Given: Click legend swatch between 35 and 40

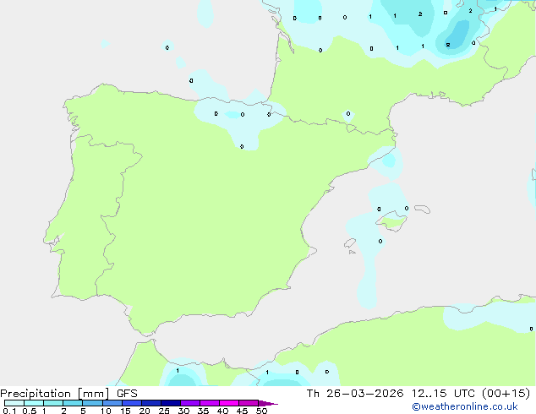Looking at the screenshot, I should pos(210,403).
